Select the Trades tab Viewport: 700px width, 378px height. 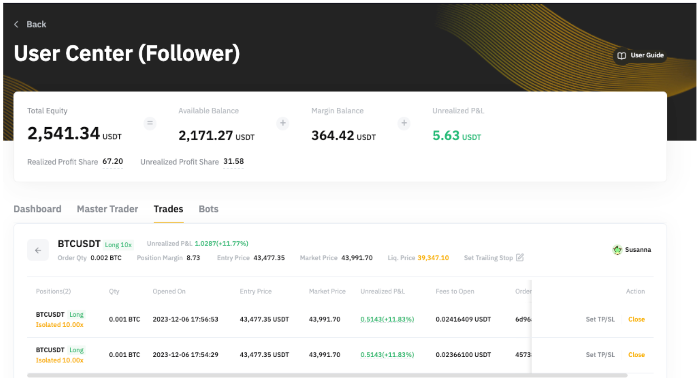[x=168, y=209]
